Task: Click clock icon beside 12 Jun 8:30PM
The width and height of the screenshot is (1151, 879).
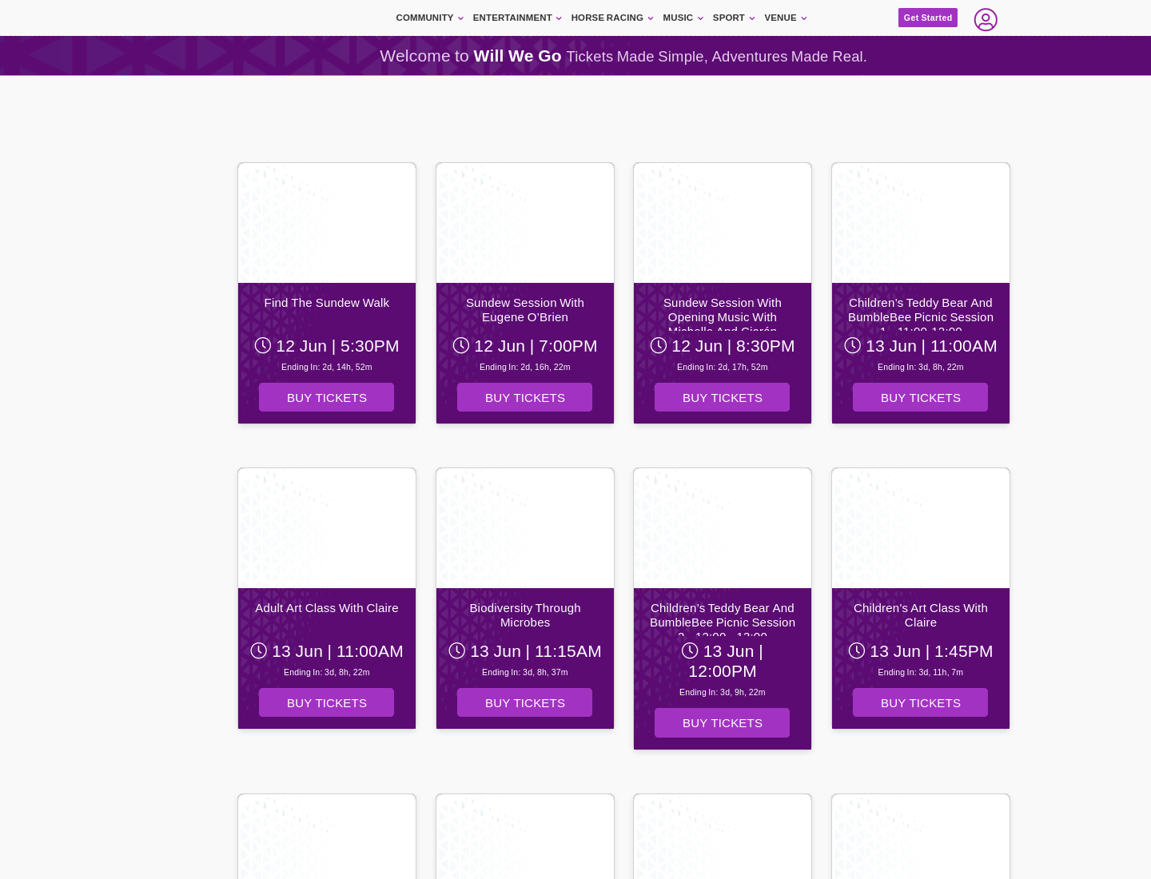Action: (x=659, y=345)
